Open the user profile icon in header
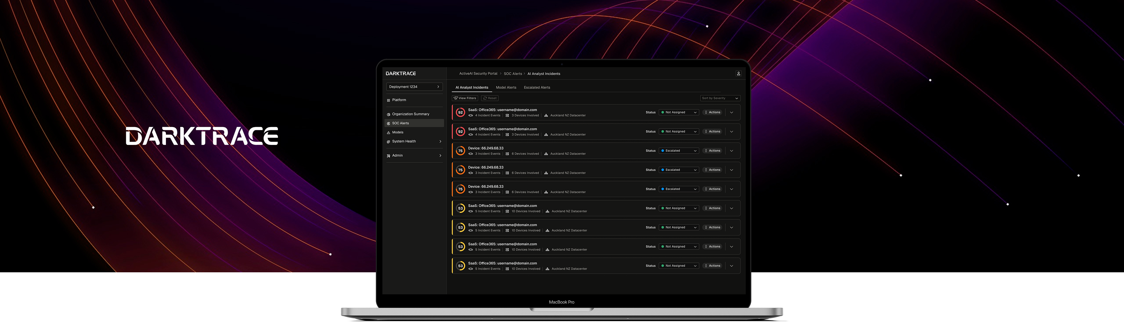Viewport: 1124px width, 325px height. click(x=738, y=74)
